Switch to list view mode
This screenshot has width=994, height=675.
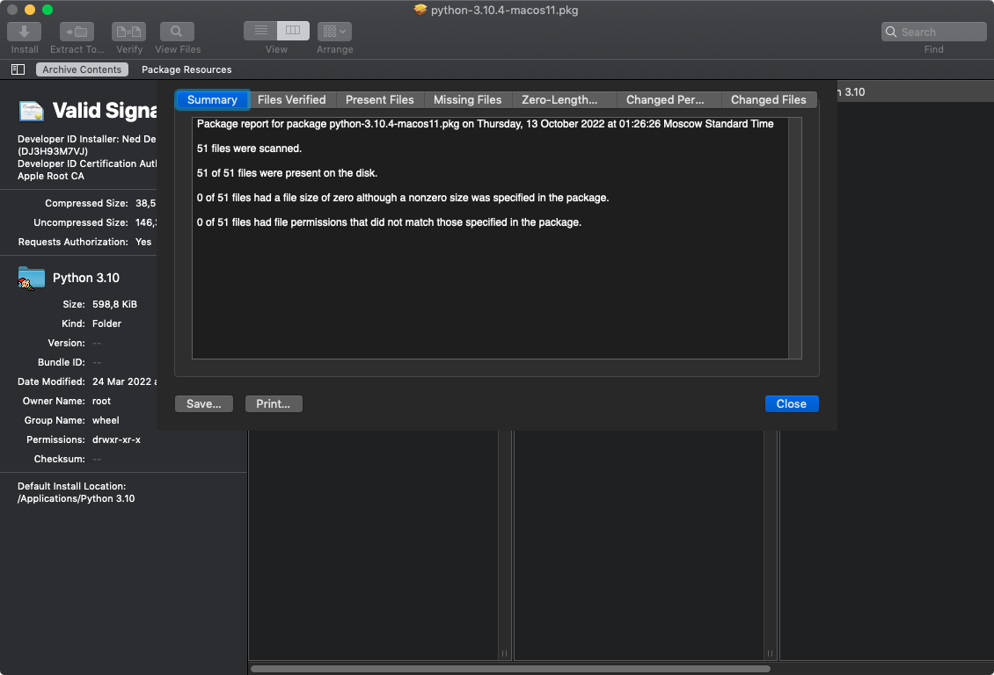tap(260, 31)
